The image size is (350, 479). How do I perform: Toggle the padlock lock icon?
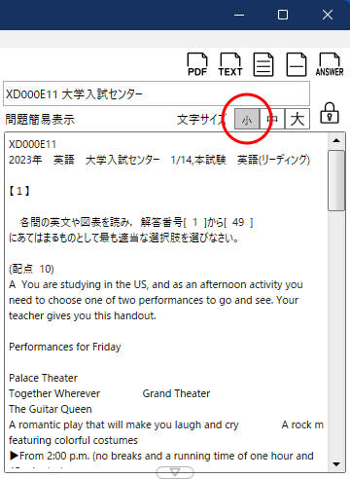[330, 113]
